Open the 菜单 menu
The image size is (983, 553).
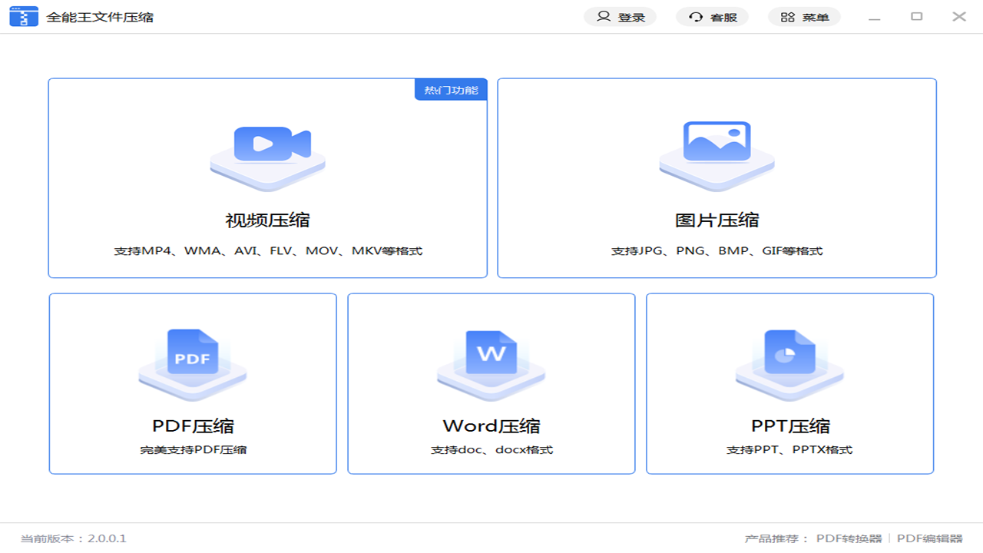point(804,16)
